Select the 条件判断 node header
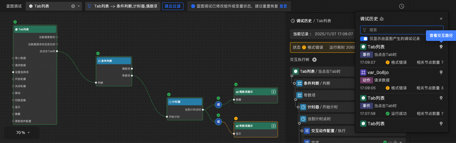This screenshot has height=143, width=456. coord(114,61)
